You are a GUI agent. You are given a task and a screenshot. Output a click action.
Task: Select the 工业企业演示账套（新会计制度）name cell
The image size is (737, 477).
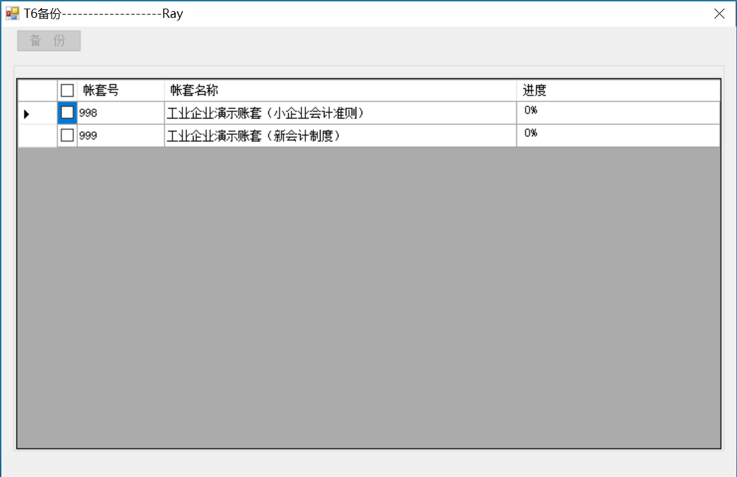pyautogui.click(x=340, y=136)
